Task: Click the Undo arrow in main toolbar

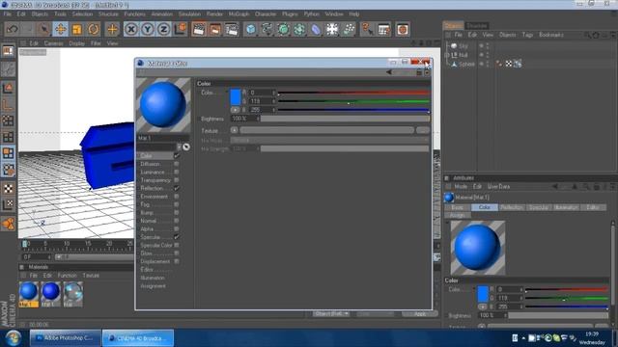Action: point(13,29)
